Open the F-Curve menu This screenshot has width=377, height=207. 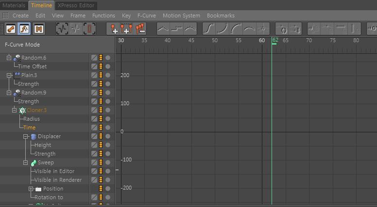(x=147, y=16)
